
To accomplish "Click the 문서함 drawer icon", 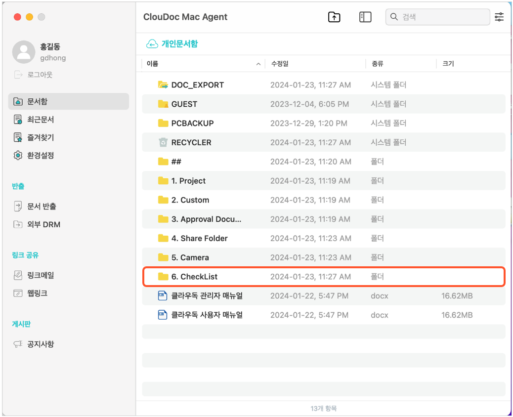I will [x=18, y=101].
